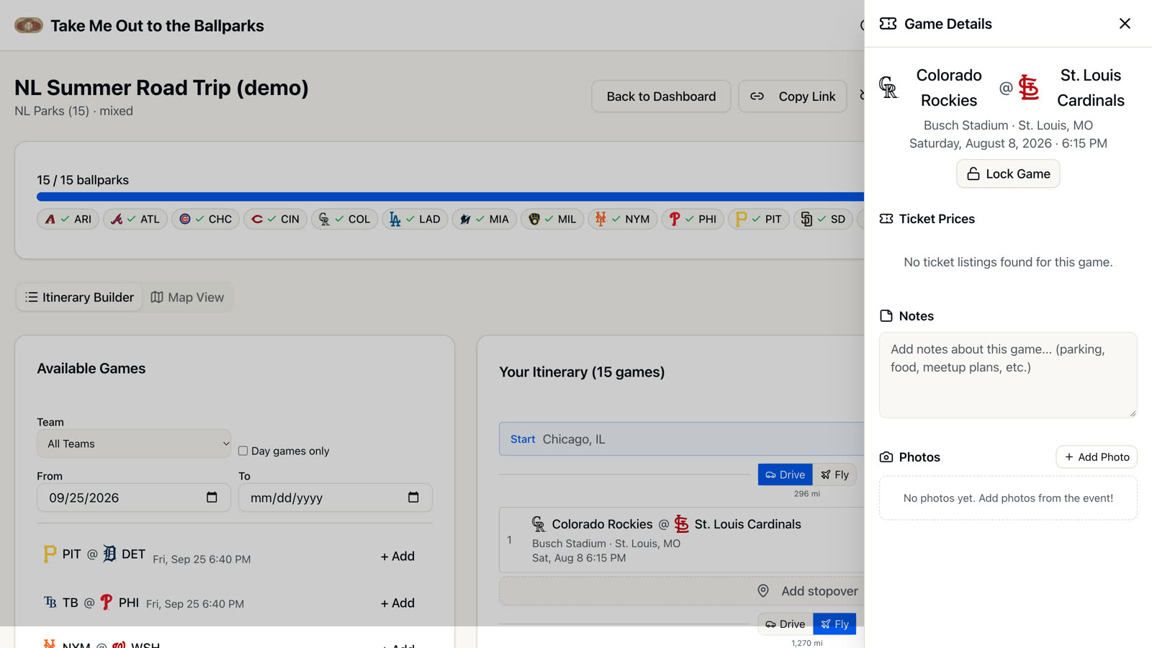Select the MIA team chip
The height and width of the screenshot is (648, 1152).
pos(485,219)
